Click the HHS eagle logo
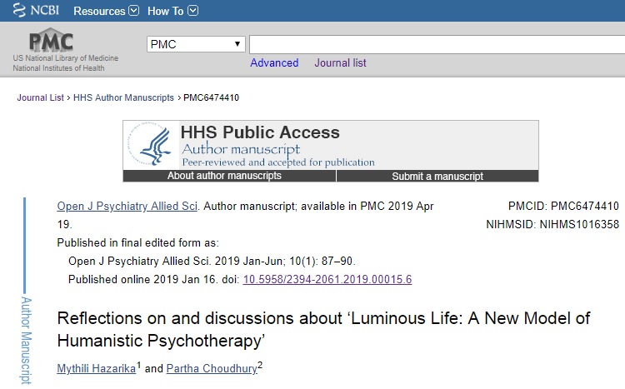 [x=153, y=146]
